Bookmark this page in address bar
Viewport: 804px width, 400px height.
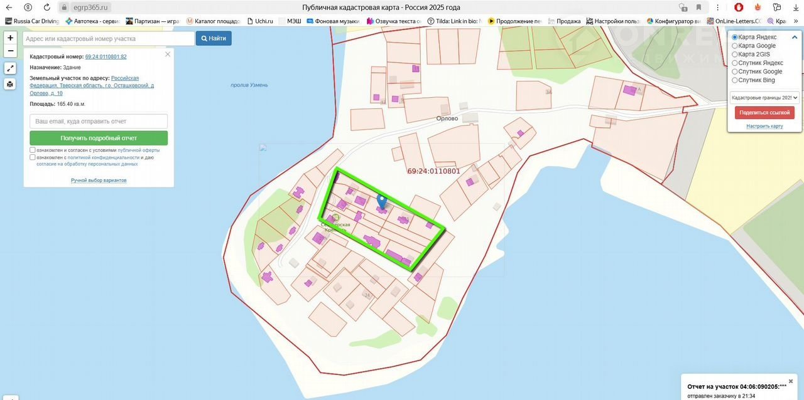698,8
